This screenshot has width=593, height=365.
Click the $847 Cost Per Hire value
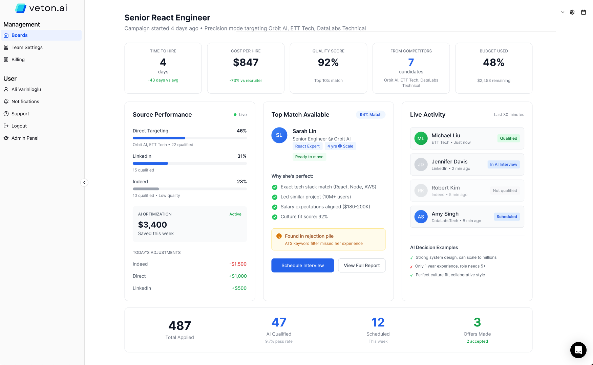(246, 63)
